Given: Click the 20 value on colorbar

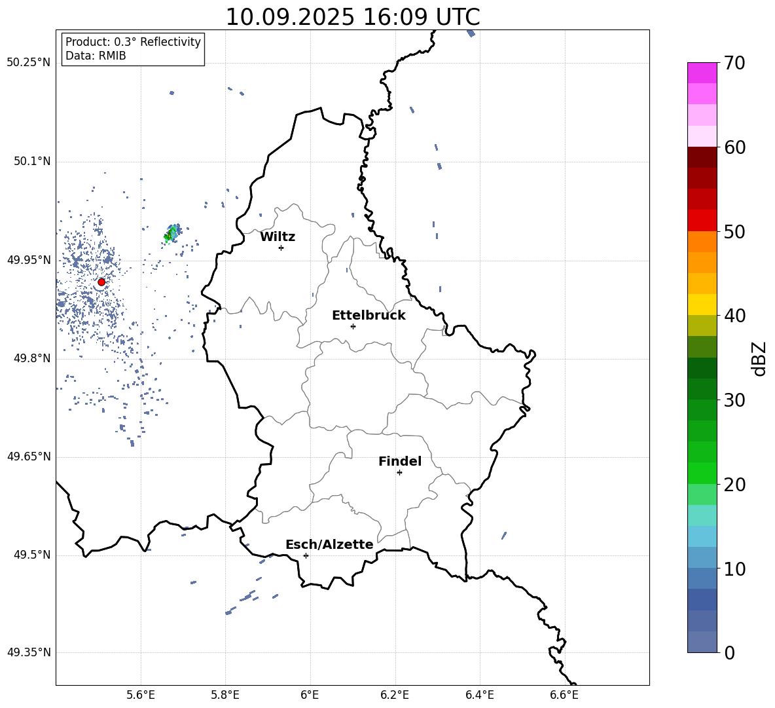Looking at the screenshot, I should pos(734,484).
